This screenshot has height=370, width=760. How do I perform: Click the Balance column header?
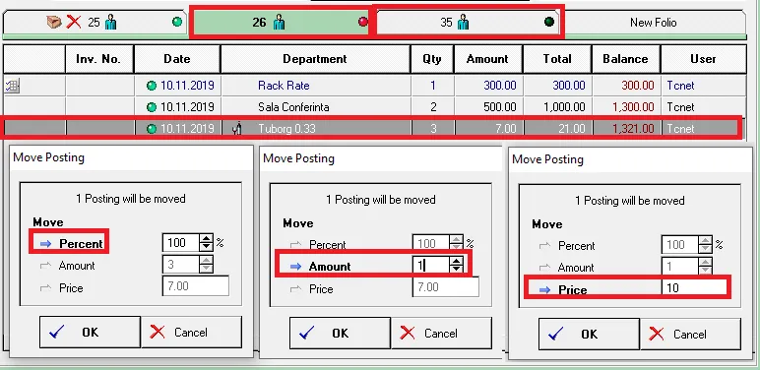(625, 59)
